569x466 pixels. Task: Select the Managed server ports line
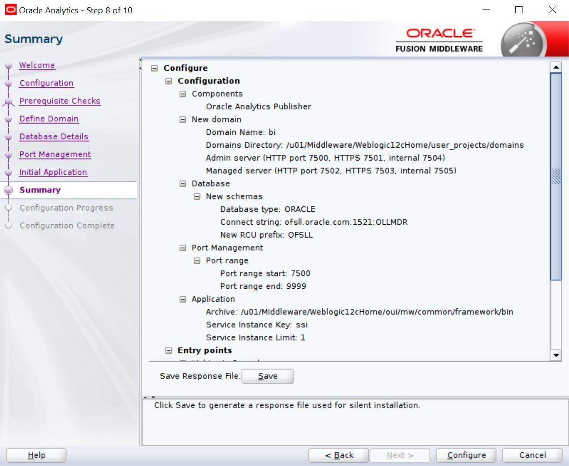(x=331, y=171)
